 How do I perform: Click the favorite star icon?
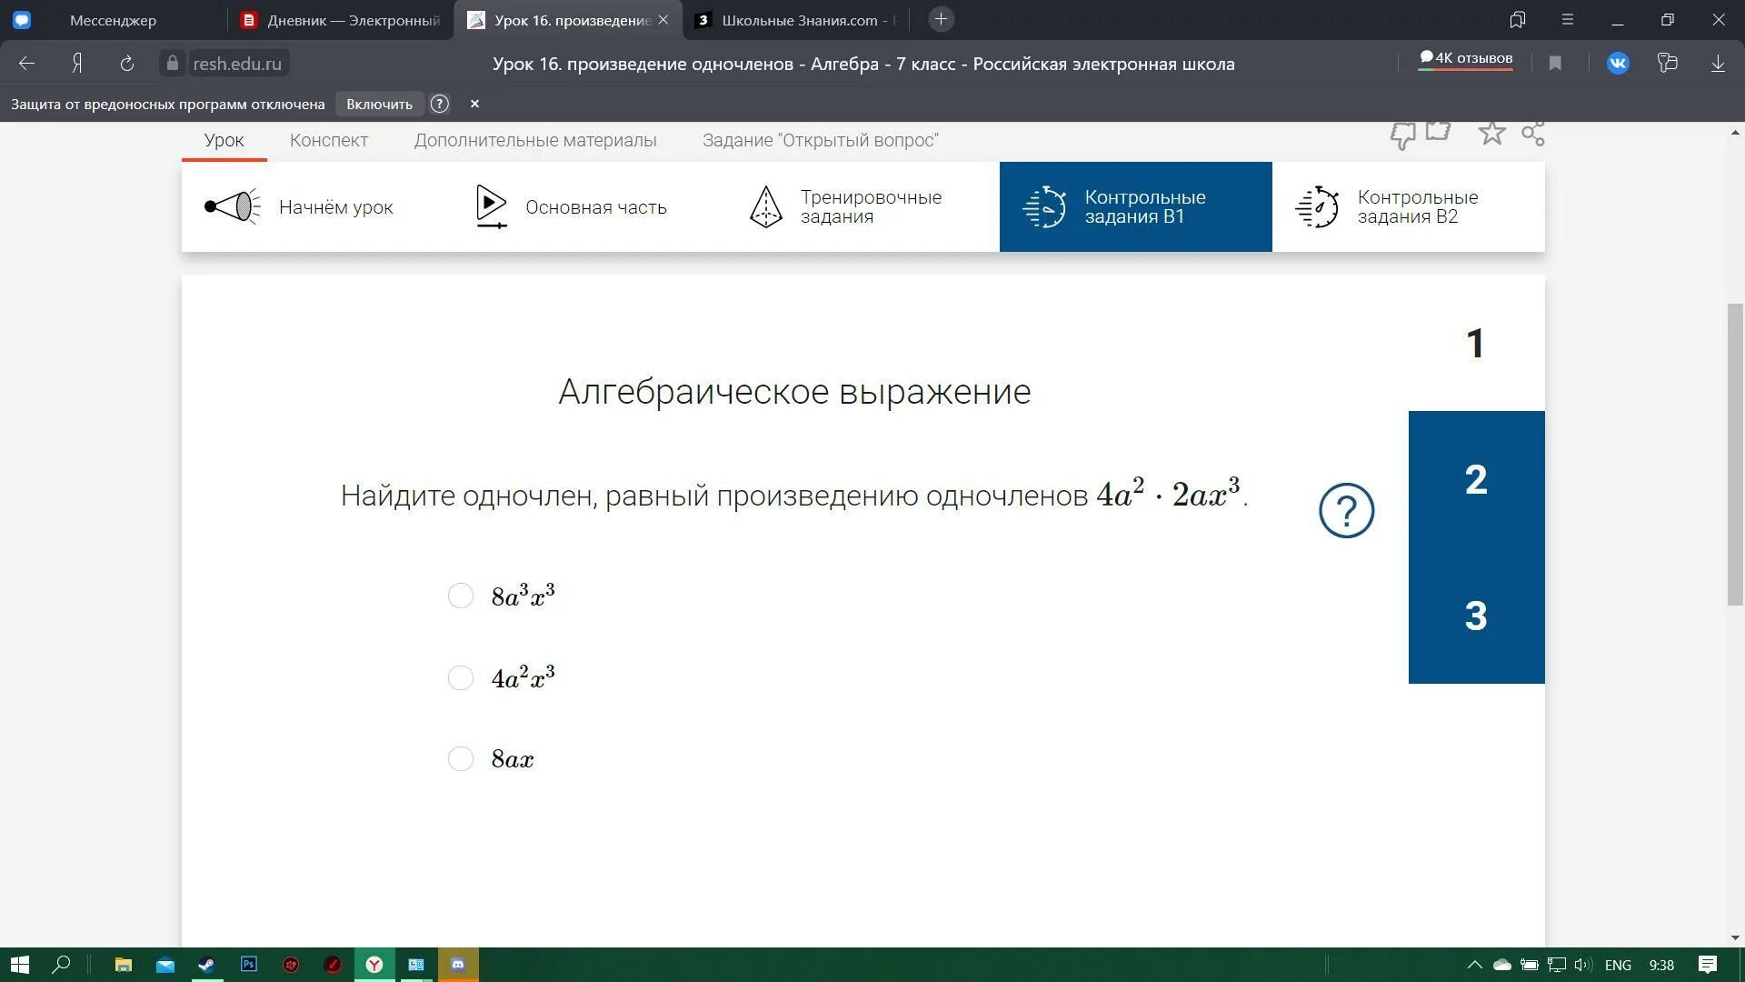tap(1491, 134)
